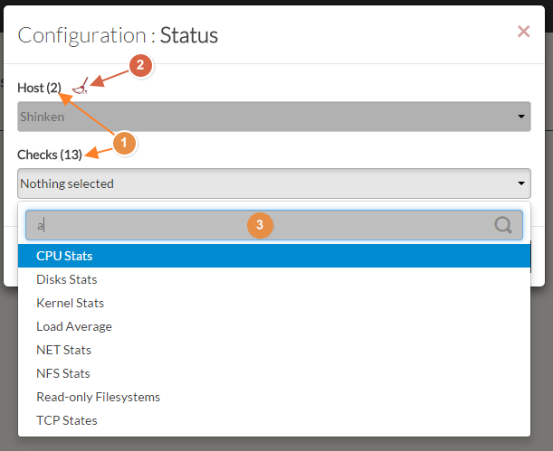The width and height of the screenshot is (553, 451).
Task: Click the orange annotation badge numbered 1
Action: (126, 143)
